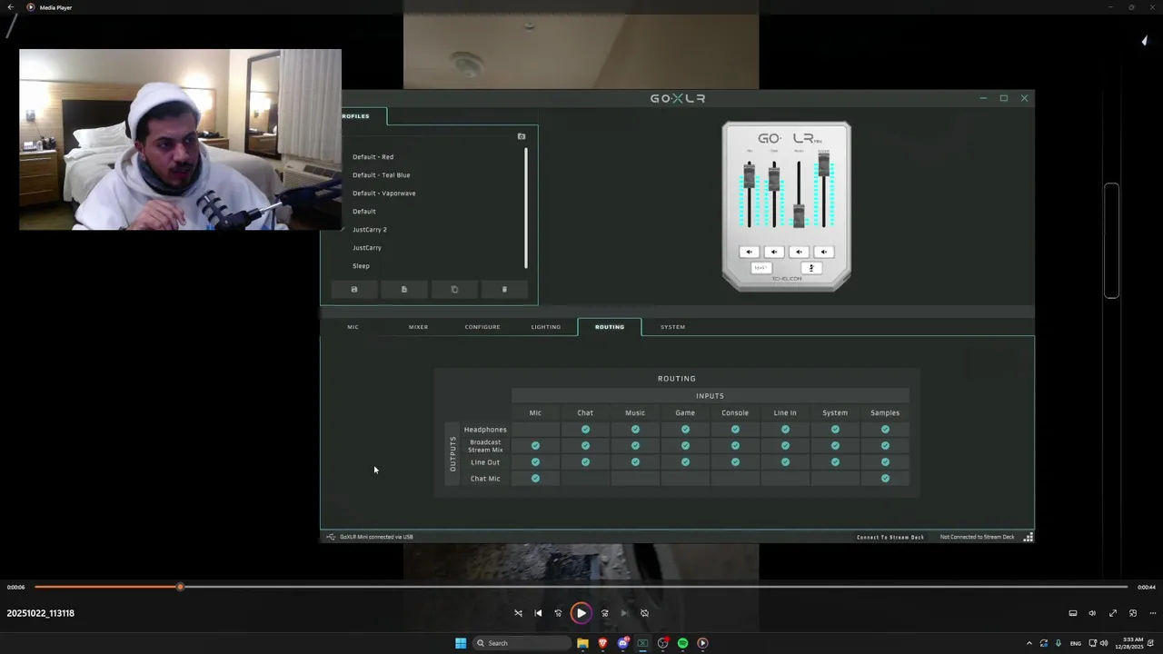Click the Windows taskbar Search box
The height and width of the screenshot is (654, 1163).
point(522,643)
